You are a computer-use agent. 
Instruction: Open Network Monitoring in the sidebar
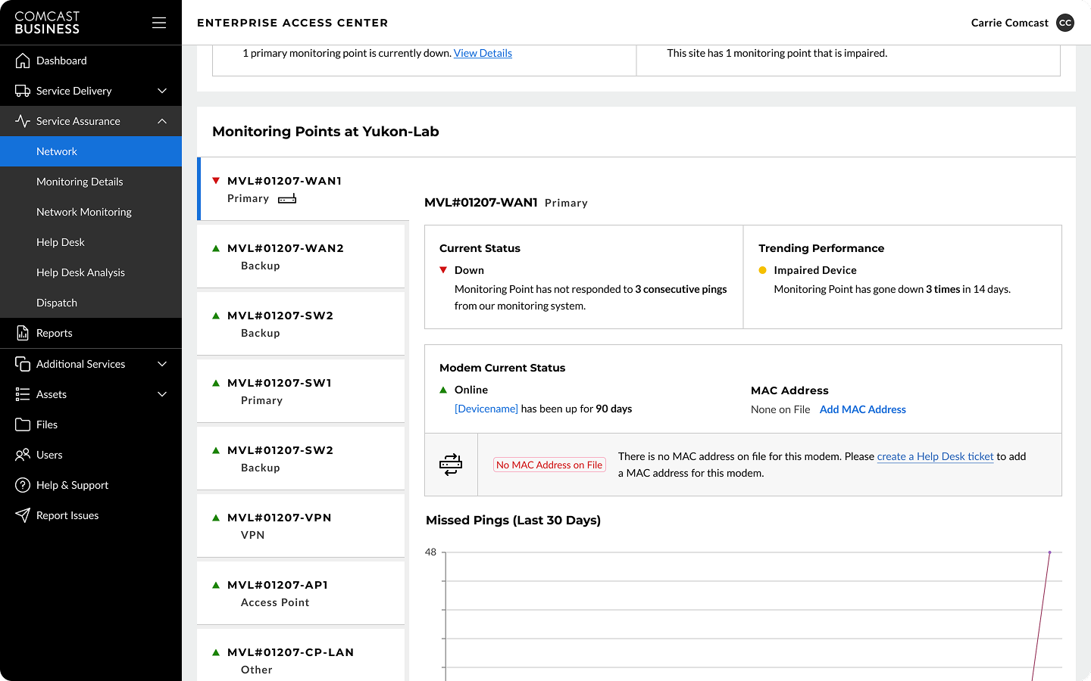pyautogui.click(x=91, y=212)
